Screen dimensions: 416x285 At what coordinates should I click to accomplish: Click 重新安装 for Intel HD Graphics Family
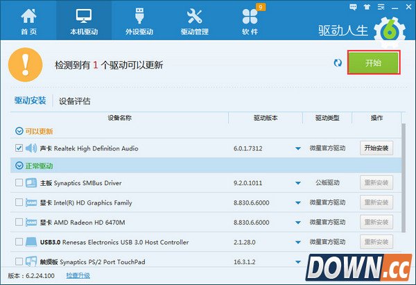tap(376, 202)
